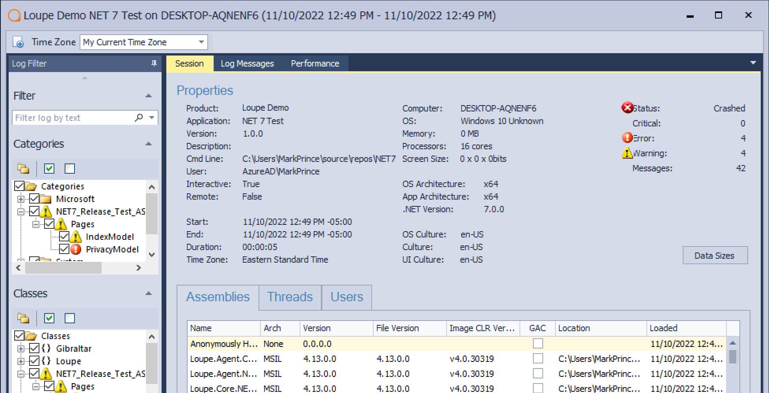Image resolution: width=769 pixels, height=393 pixels.
Task: Click the Warning count yellow icon
Action: pyautogui.click(x=627, y=152)
